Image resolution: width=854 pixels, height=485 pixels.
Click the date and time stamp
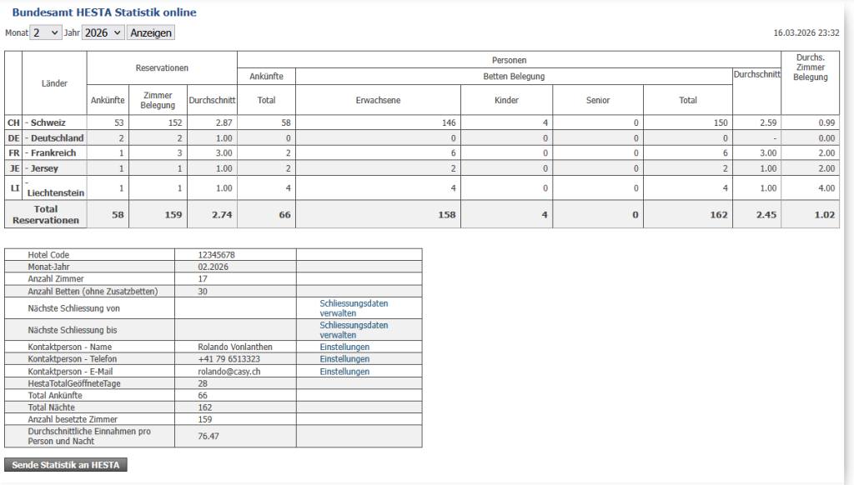pos(806,33)
